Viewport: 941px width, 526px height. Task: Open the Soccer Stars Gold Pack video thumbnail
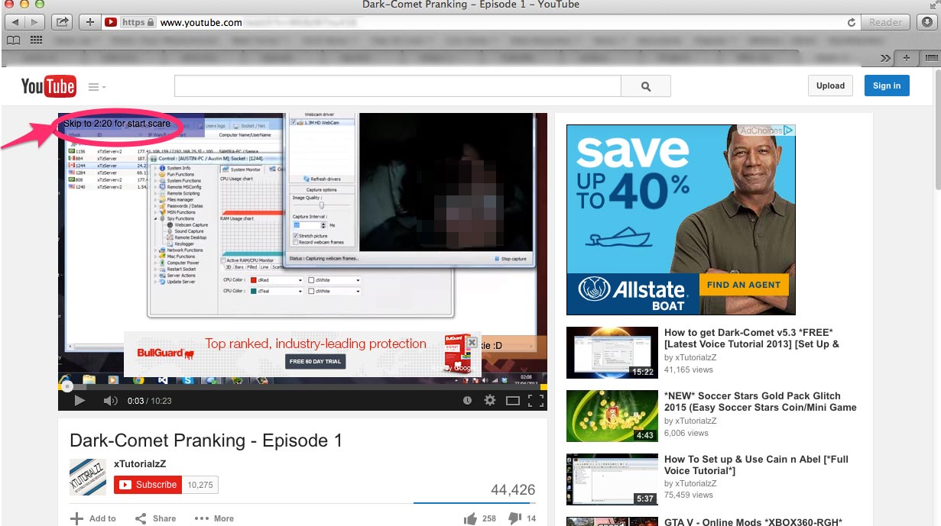pos(612,416)
